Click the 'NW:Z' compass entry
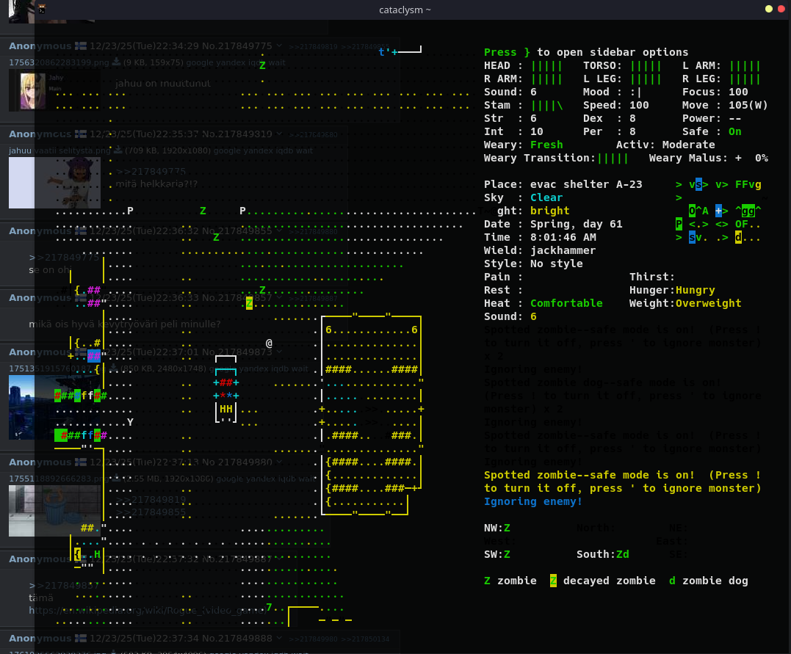The image size is (791, 654). (x=497, y=528)
